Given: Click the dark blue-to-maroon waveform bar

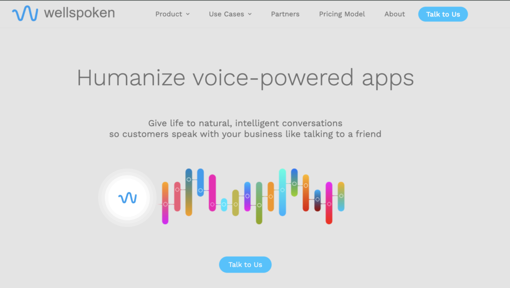Looking at the screenshot, I should tap(317, 200).
